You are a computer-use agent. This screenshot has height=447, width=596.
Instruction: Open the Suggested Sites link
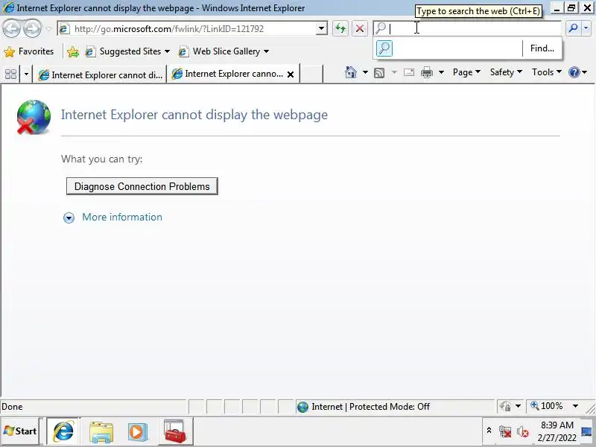[x=127, y=51]
